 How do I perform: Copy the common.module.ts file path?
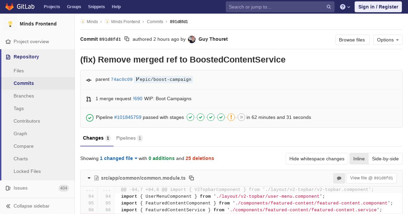191,178
